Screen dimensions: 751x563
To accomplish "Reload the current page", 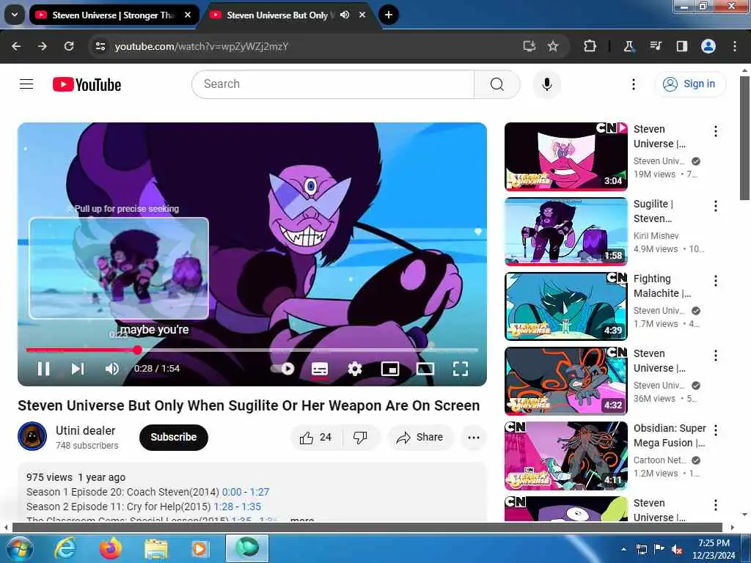I will click(x=69, y=46).
